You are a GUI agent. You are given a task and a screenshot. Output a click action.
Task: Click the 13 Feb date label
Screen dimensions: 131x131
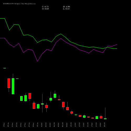click(x=84, y=125)
